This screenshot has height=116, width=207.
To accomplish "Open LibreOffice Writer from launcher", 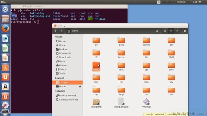I will (5, 38).
